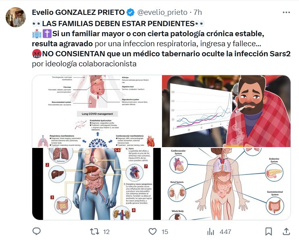Open the Long COVID management image
299x242 pixels.
(97, 111)
